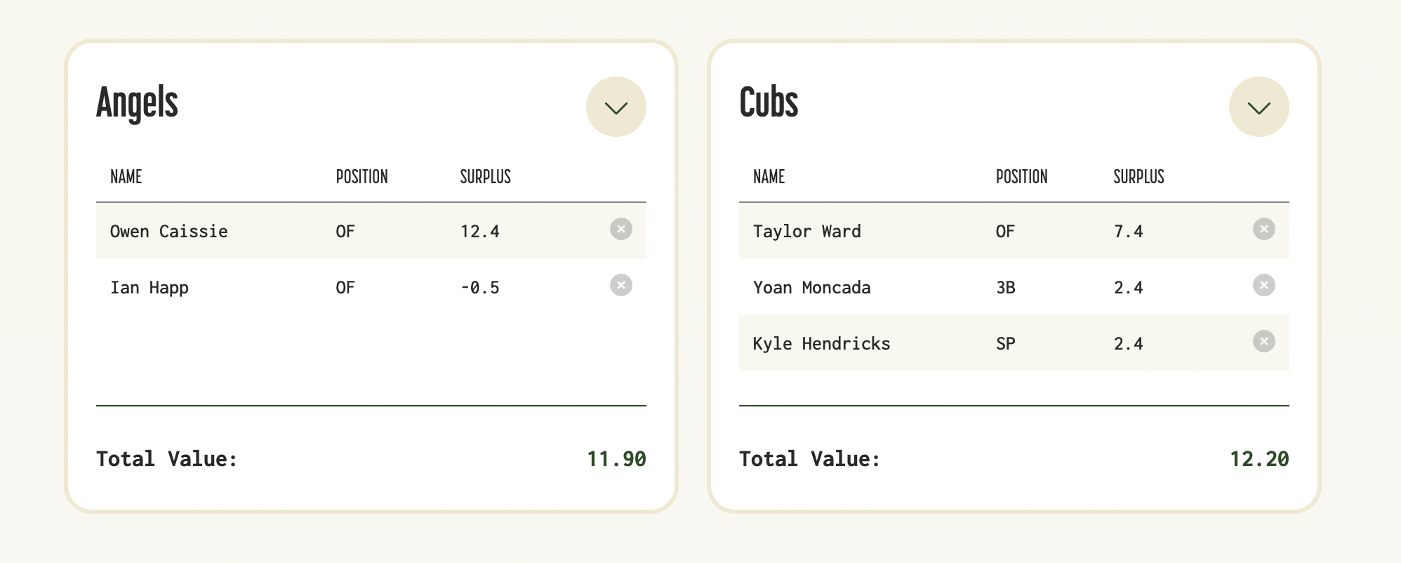Click the Angels NAME column header

coord(126,177)
